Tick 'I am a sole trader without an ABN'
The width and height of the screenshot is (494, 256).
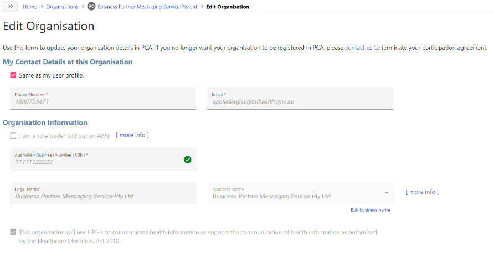click(13, 136)
